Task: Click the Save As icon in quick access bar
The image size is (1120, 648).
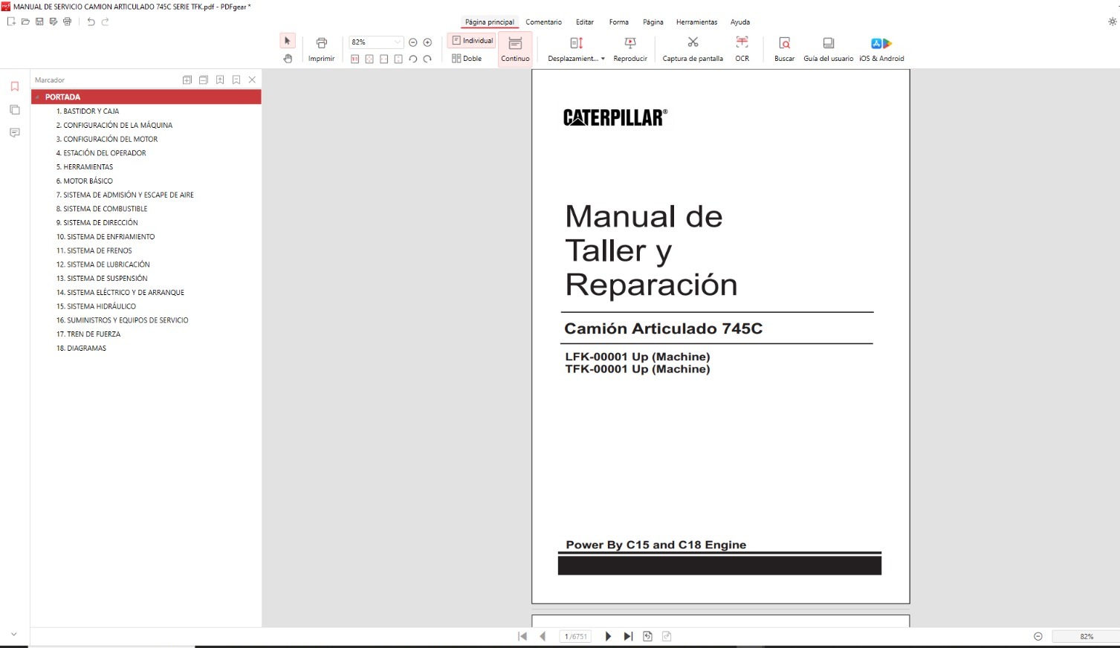Action: pyautogui.click(x=54, y=22)
